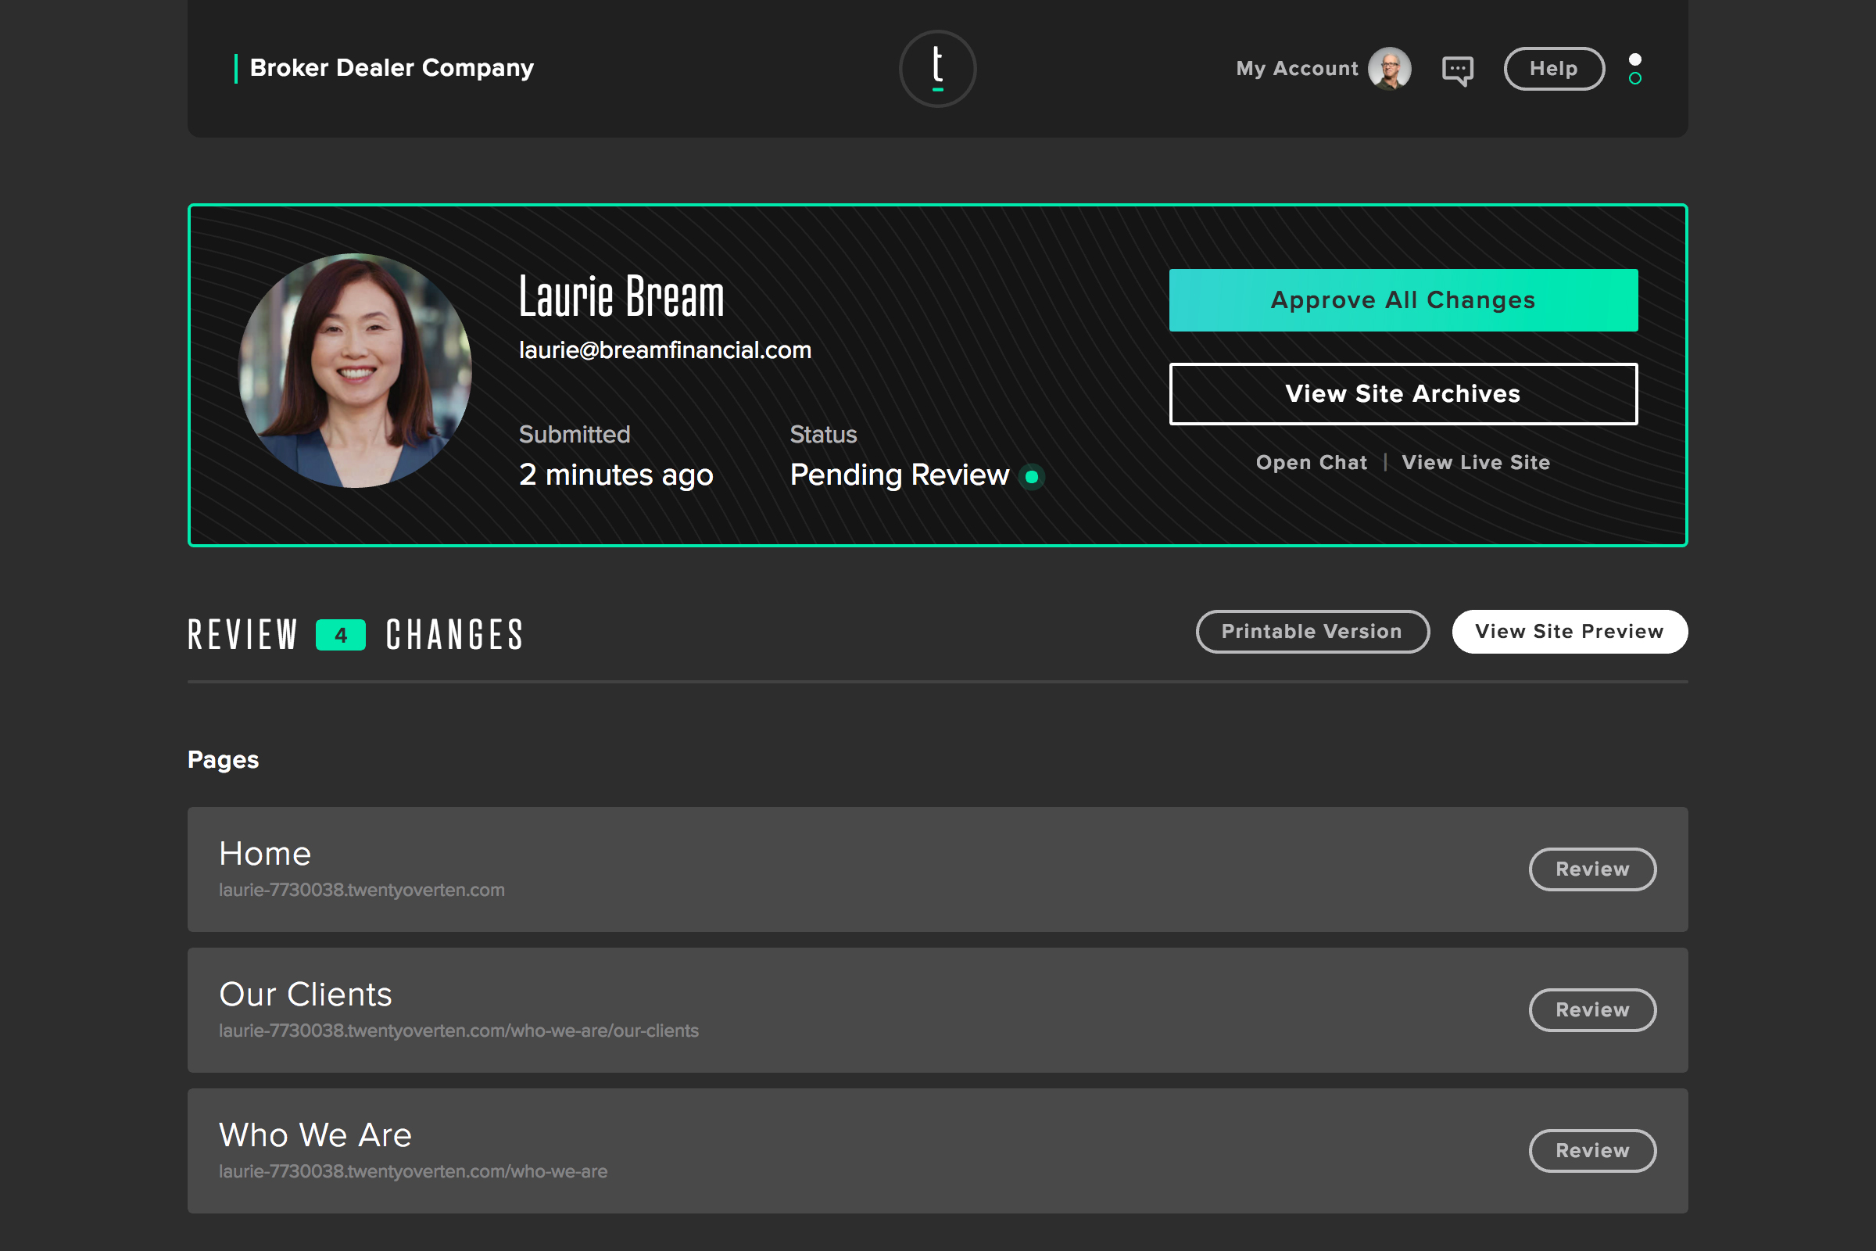Image resolution: width=1876 pixels, height=1251 pixels.
Task: Click the green Pending Review status dot
Action: tap(1031, 477)
